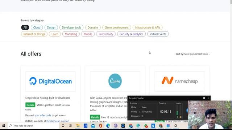Click the audio speaker icon in recorder

181,117
